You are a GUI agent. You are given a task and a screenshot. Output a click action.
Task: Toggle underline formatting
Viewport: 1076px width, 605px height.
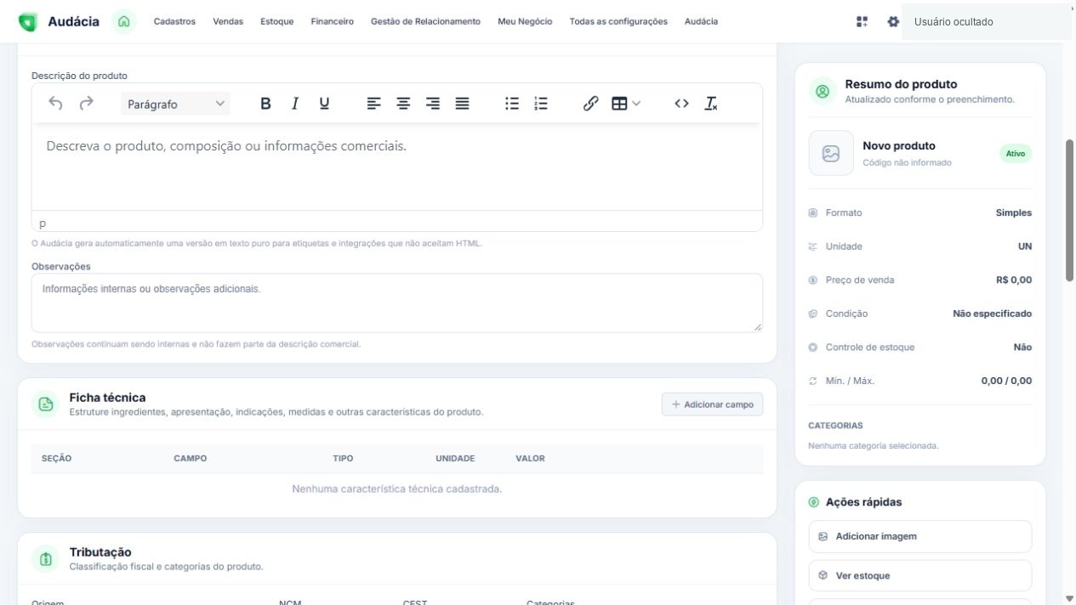324,104
